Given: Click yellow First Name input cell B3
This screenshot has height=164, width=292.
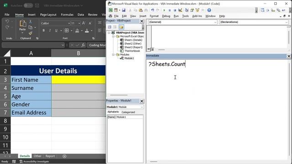Looking at the screenshot, I should (78, 80).
